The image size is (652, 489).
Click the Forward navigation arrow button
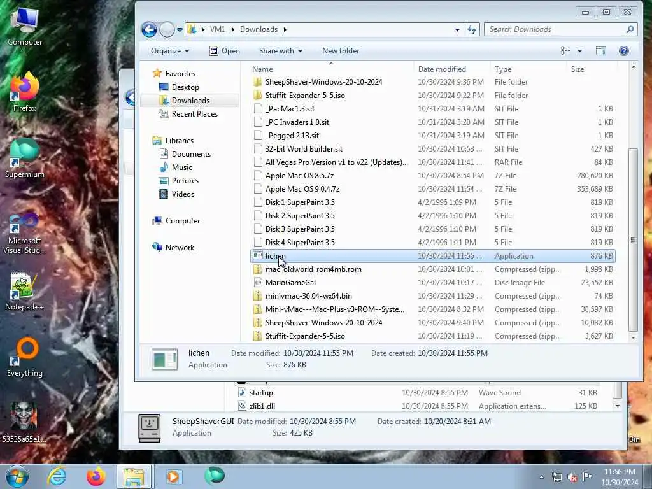[167, 29]
